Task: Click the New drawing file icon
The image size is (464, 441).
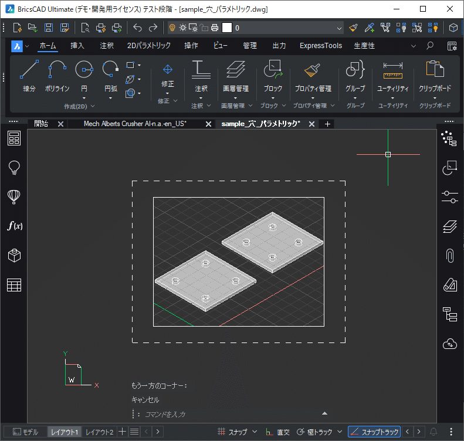Action: [x=17, y=28]
